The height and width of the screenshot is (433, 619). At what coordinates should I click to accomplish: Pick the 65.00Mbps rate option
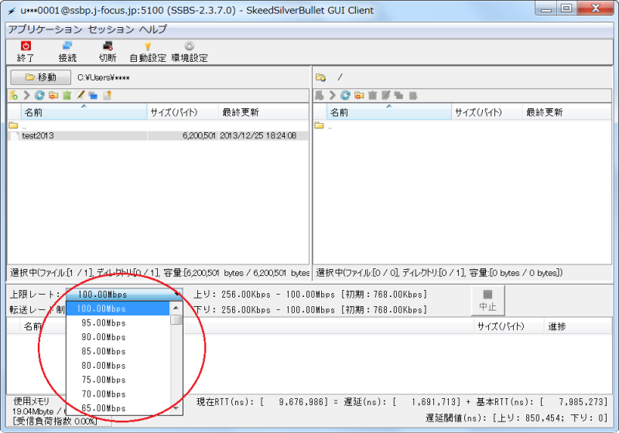point(103,407)
